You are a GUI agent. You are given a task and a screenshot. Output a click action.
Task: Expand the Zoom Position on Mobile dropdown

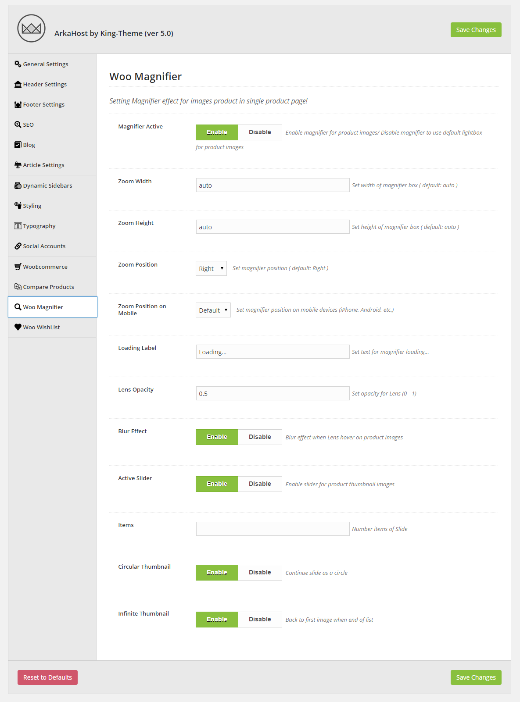[213, 310]
